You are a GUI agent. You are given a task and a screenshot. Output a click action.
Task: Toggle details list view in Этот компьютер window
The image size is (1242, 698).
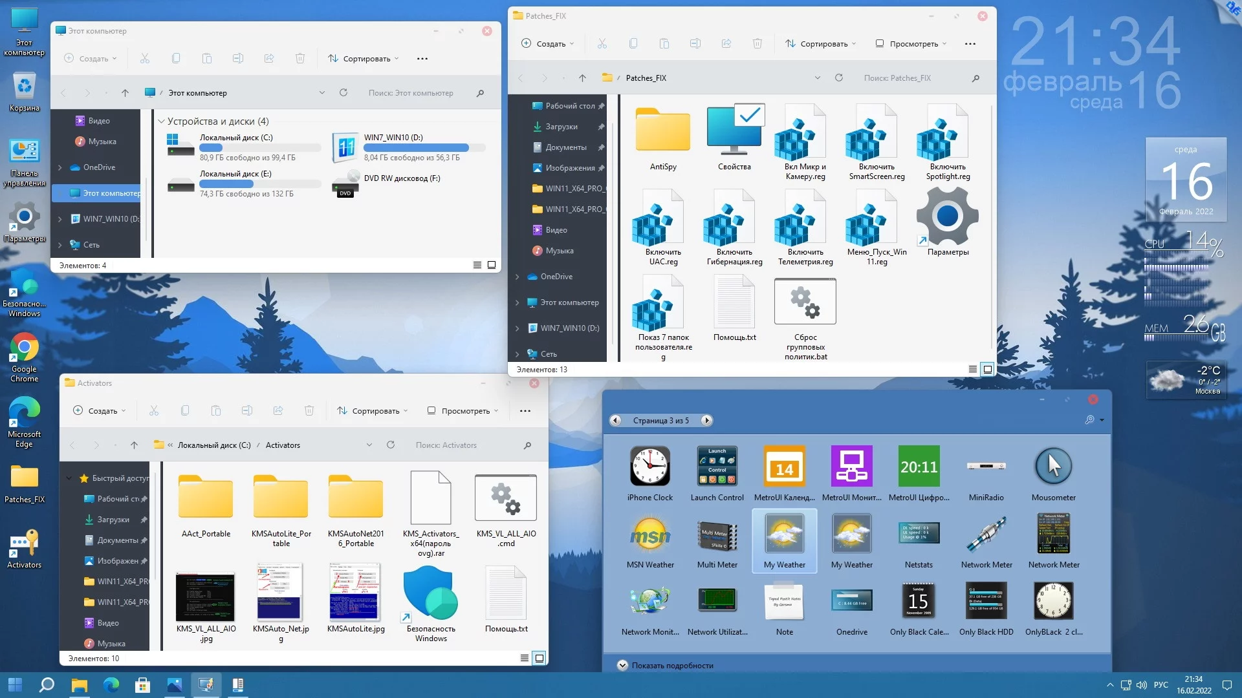477,265
